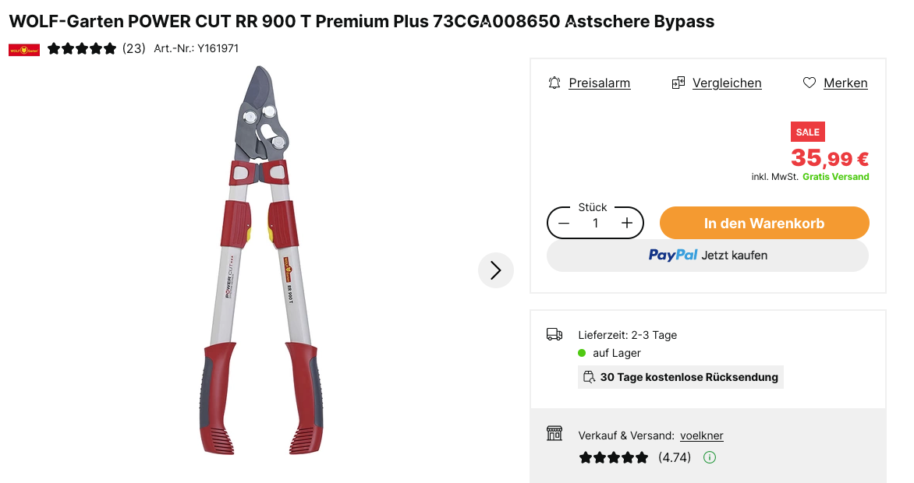
Task: Click the Stück quantity input field
Action: coord(595,224)
